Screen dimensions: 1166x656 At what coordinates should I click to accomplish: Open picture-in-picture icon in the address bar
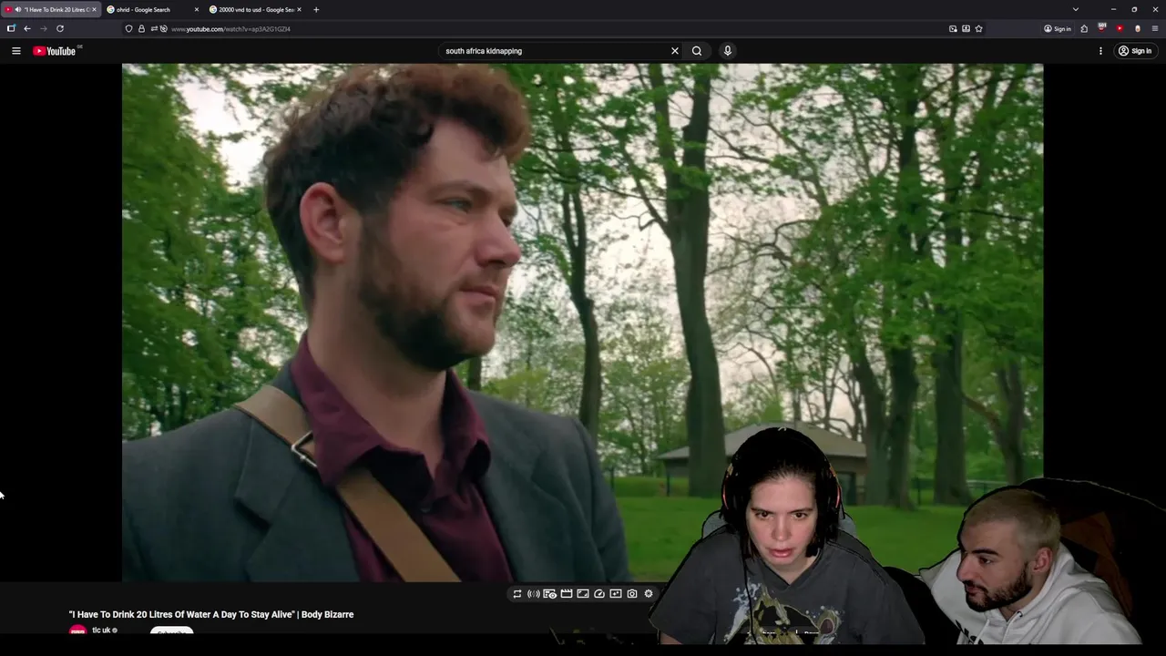point(953,29)
